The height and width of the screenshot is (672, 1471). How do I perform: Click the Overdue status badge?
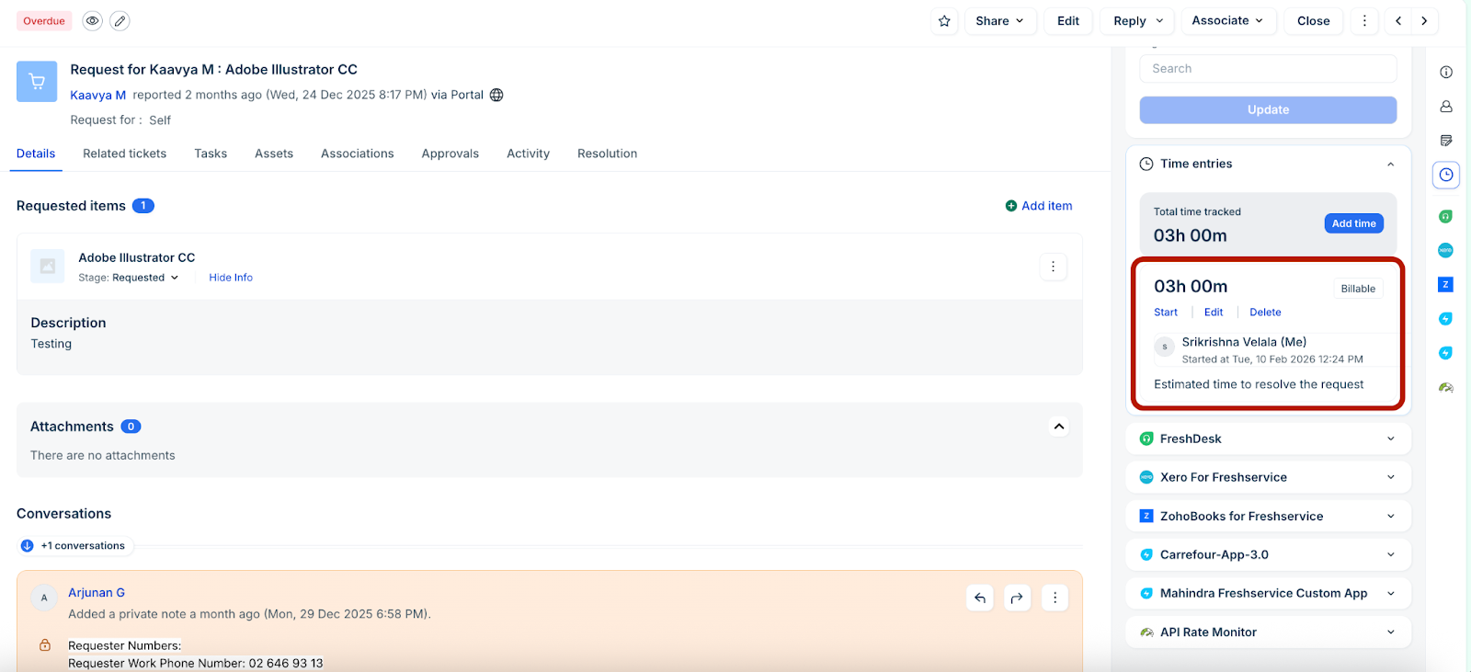click(x=44, y=20)
